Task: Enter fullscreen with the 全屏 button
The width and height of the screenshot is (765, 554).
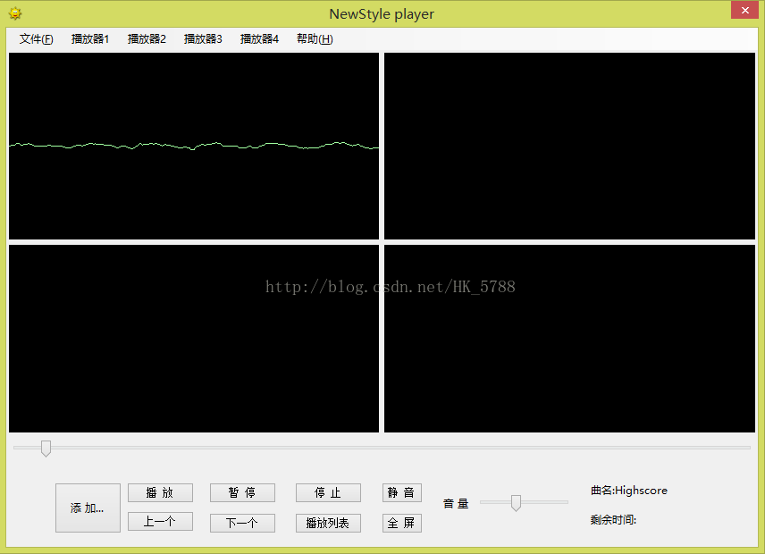Action: [401, 524]
